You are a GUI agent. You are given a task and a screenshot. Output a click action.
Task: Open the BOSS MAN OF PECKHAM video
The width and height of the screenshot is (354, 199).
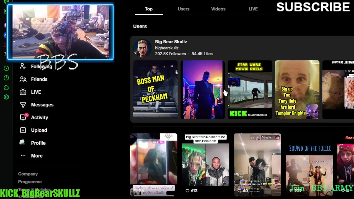pos(155,90)
